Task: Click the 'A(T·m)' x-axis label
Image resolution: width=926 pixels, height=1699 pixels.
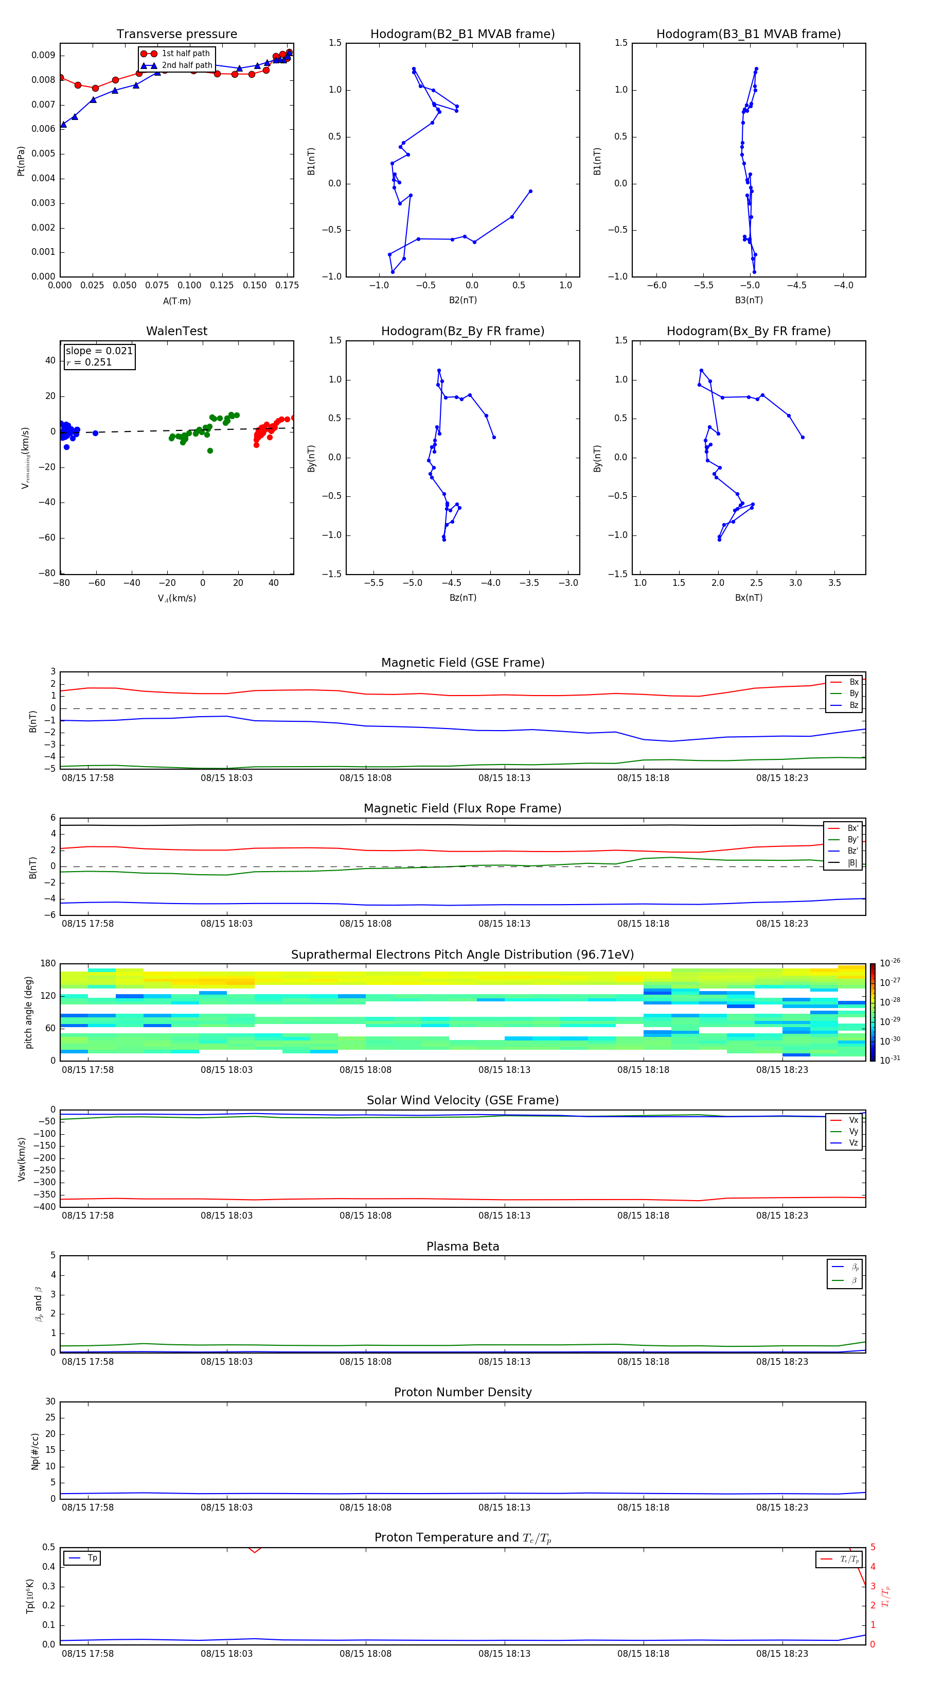Action: pyautogui.click(x=176, y=301)
